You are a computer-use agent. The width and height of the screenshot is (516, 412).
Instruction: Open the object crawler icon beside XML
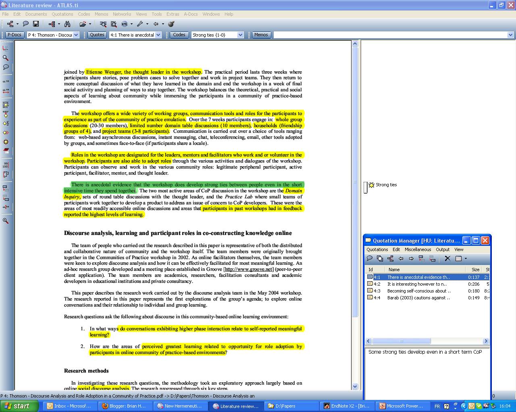click(114, 24)
